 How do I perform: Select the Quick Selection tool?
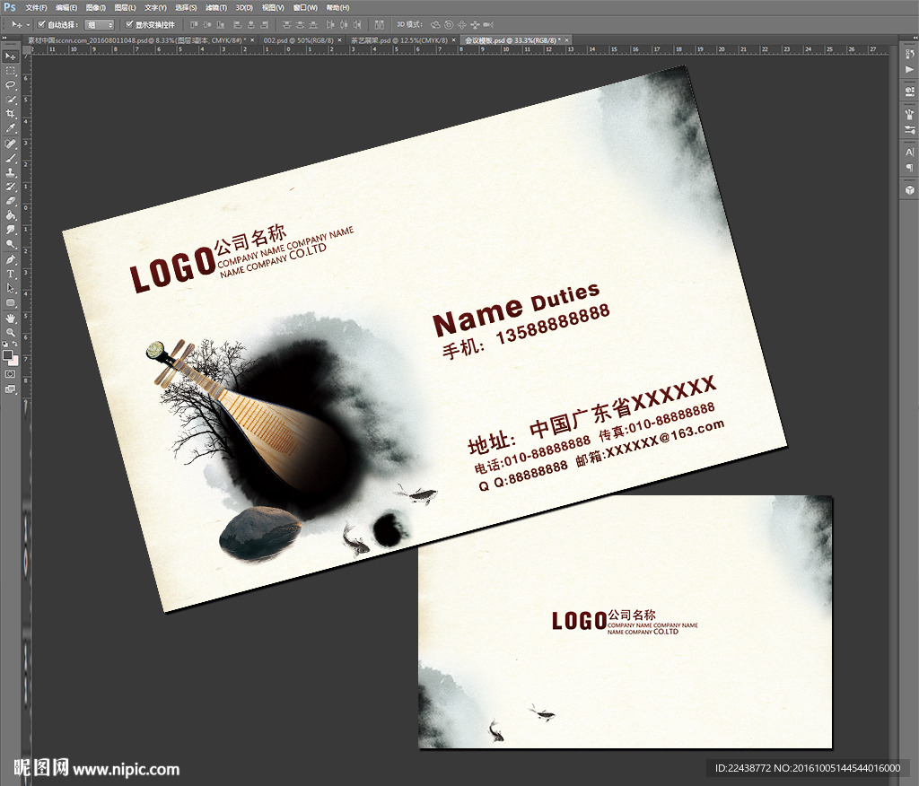click(11, 100)
